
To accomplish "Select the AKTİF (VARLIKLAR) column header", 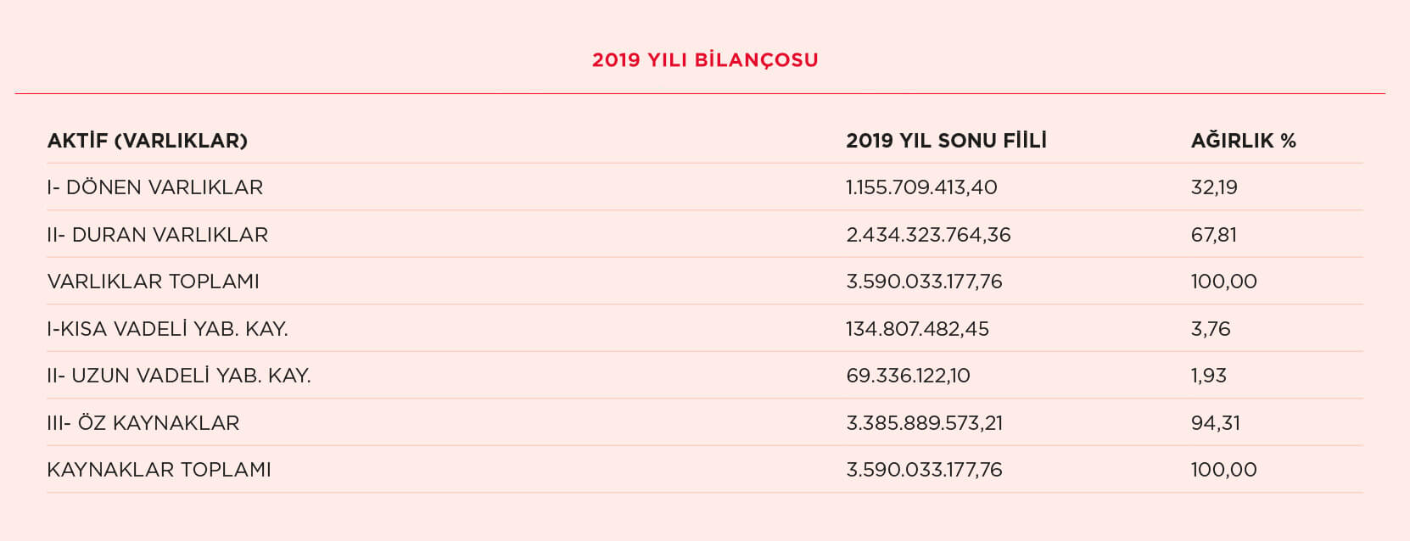I will pyautogui.click(x=148, y=141).
